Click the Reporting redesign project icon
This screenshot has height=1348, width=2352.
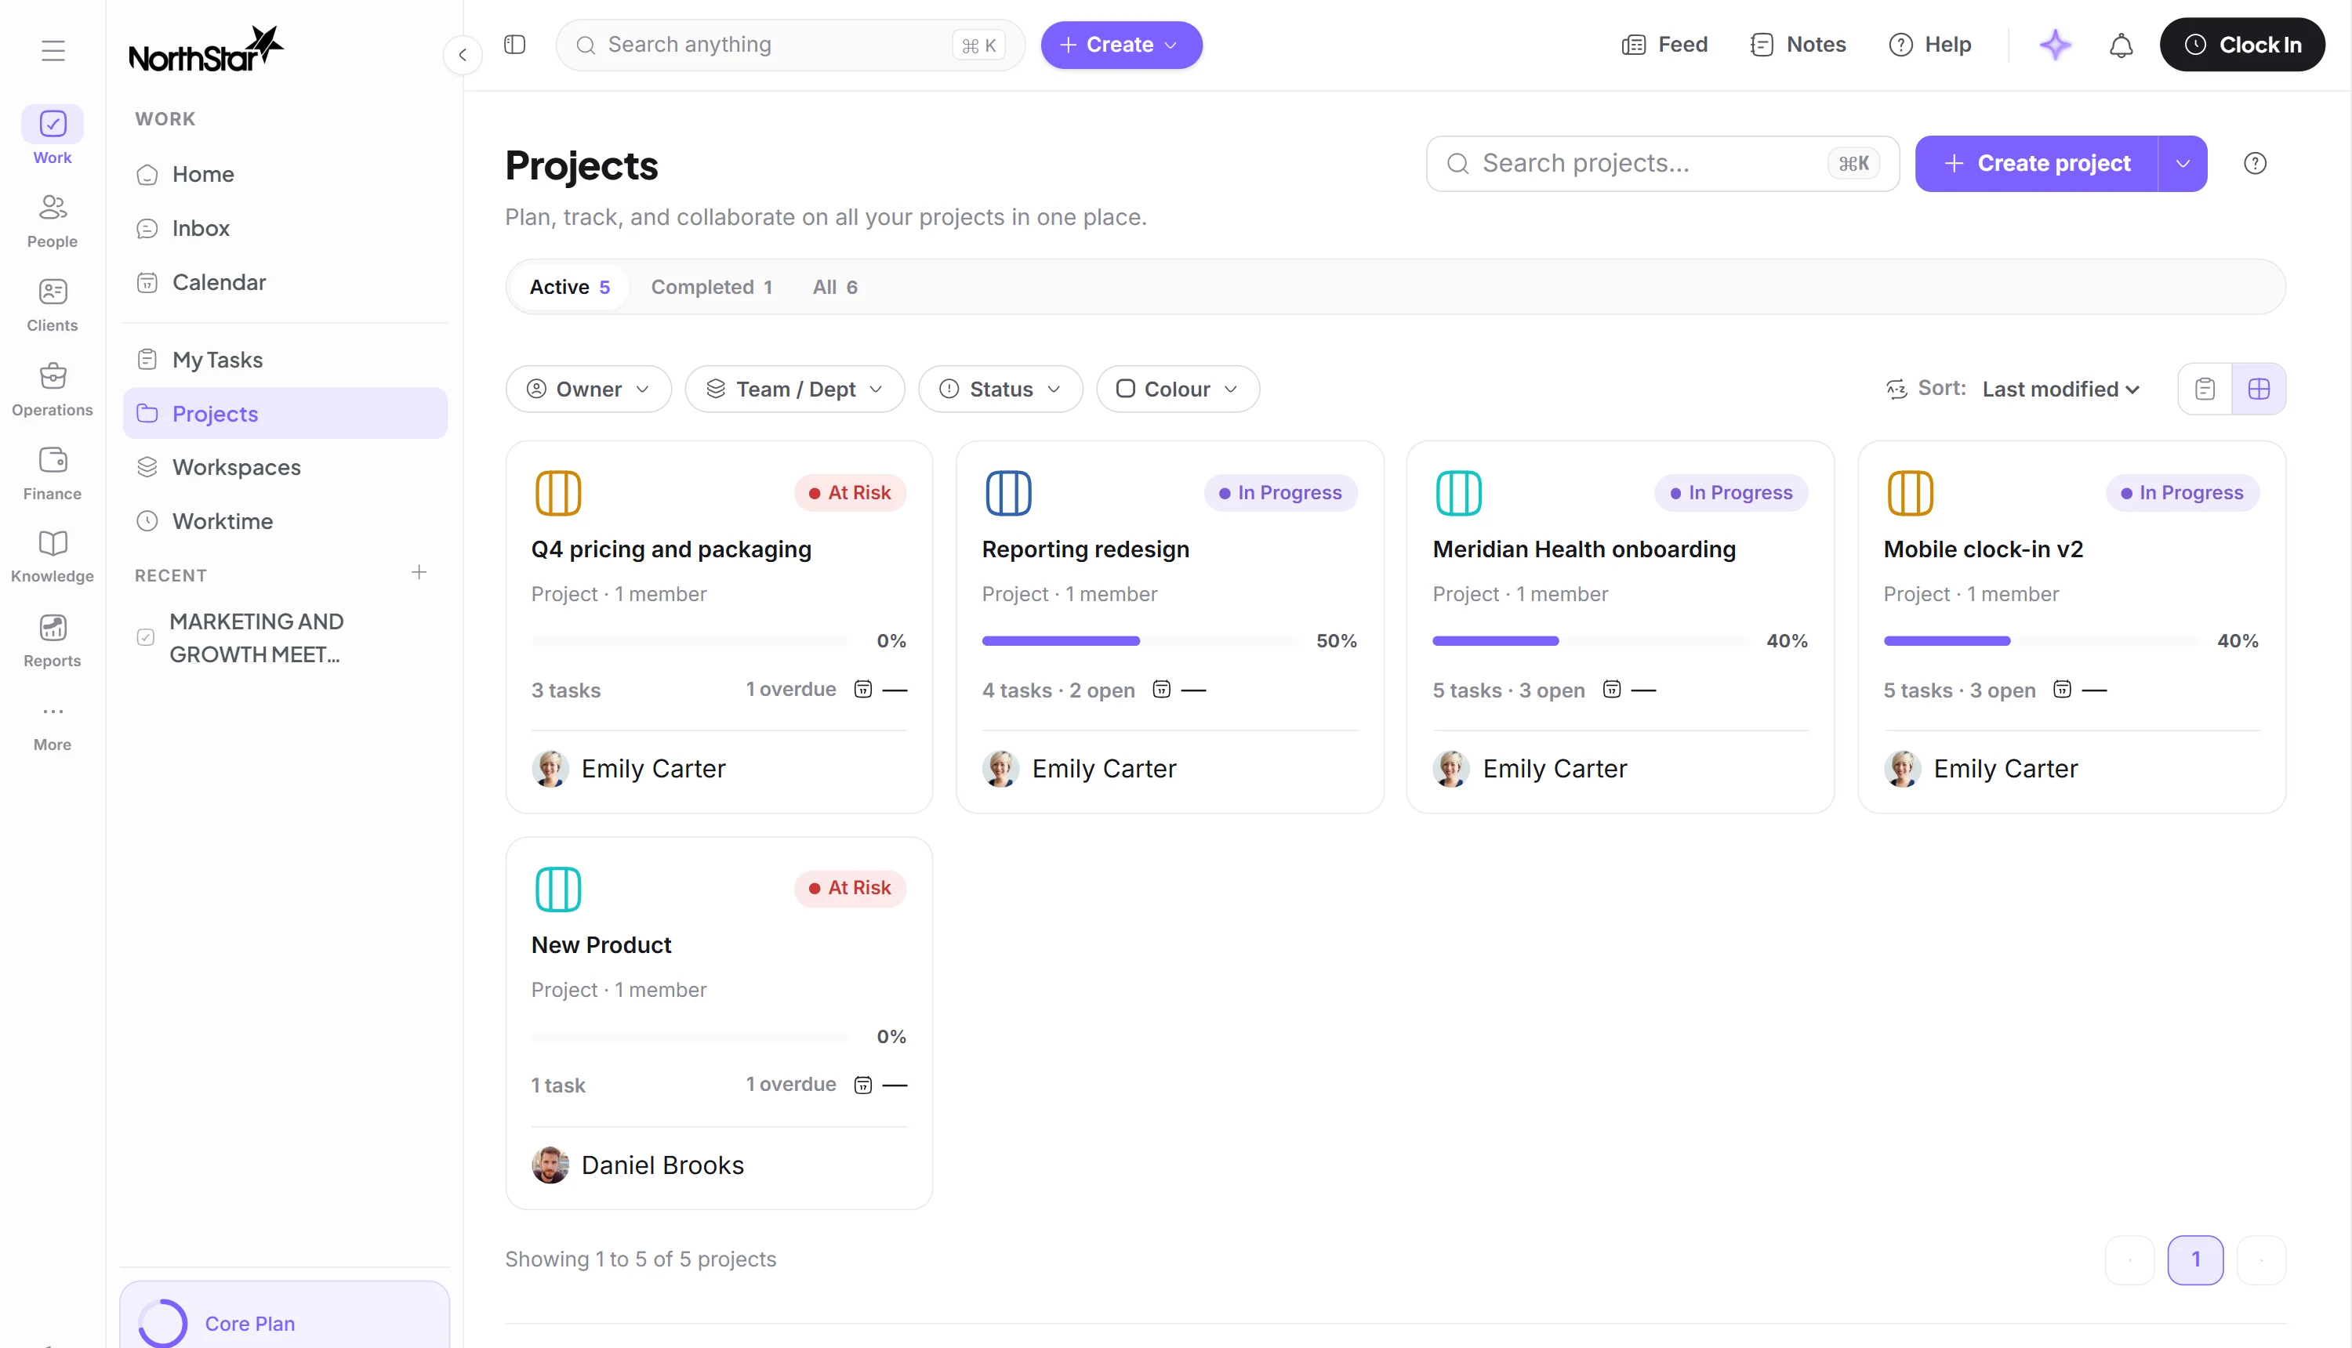(1008, 492)
